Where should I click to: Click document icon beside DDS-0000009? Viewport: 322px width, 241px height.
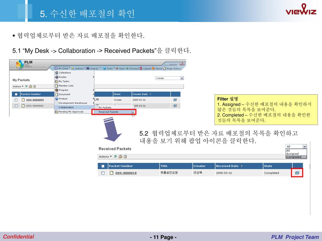[x=23, y=100]
